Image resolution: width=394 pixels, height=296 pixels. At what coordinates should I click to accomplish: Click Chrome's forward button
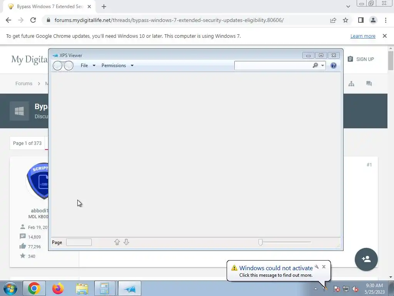tap(21, 20)
